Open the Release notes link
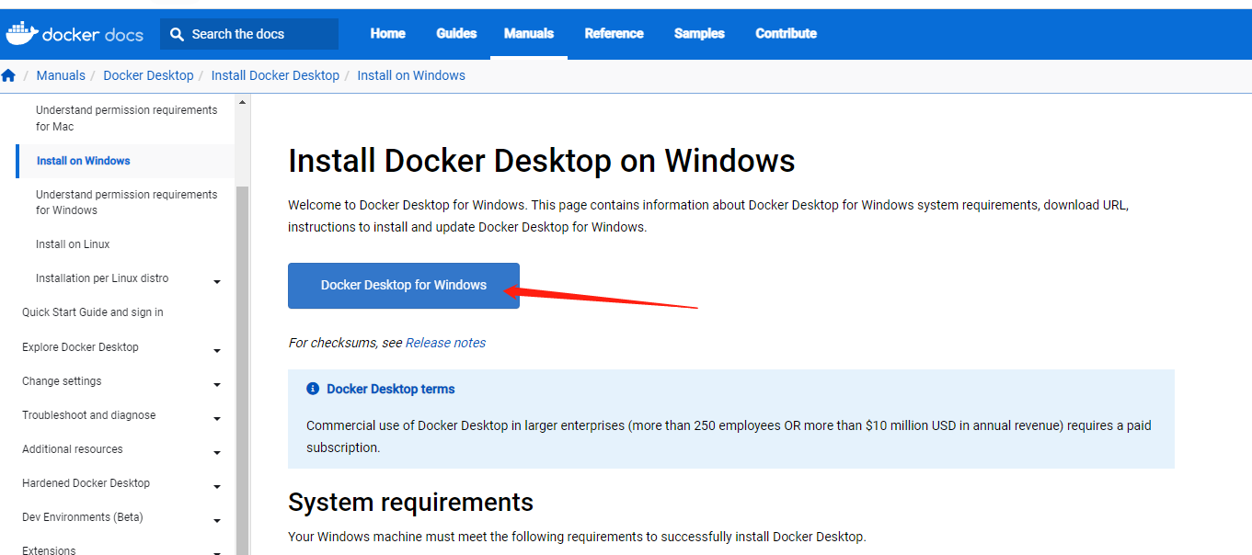 point(445,343)
